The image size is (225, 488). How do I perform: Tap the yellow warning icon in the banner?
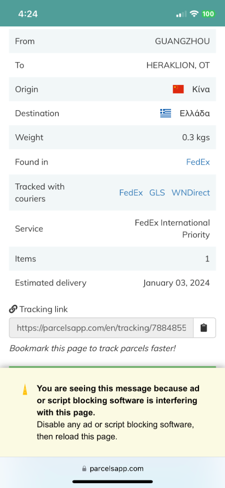coord(25,390)
